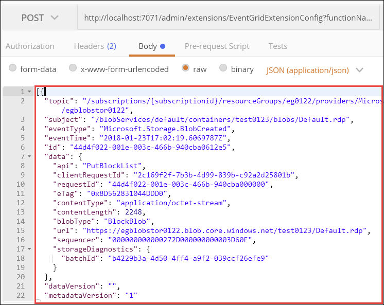The height and width of the screenshot is (305, 384).
Task: Click the eTag value "0x8D562831044DDD0"
Action: pos(127,193)
